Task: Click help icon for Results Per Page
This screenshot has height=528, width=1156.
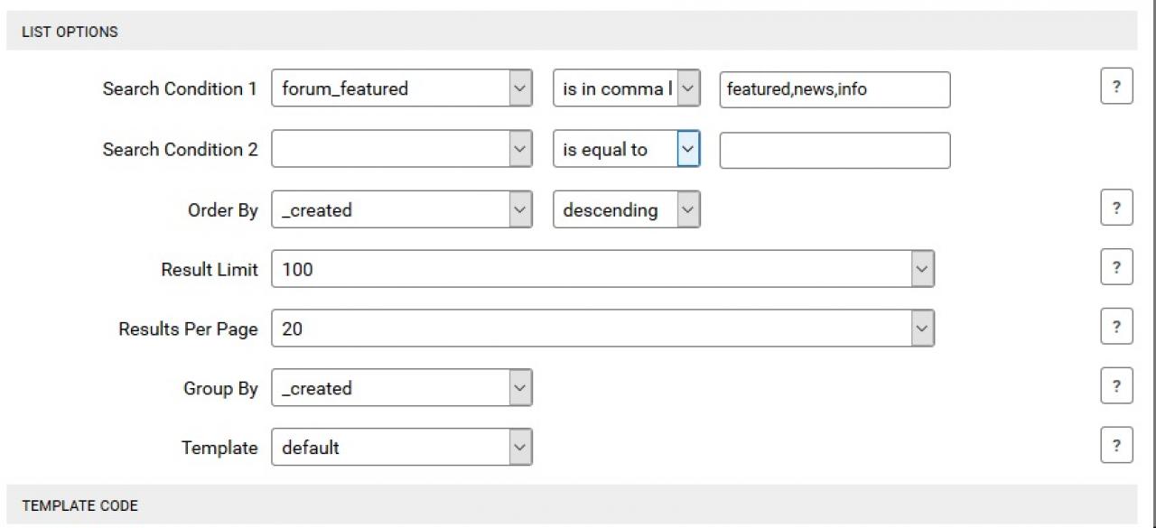Action: tap(1116, 327)
